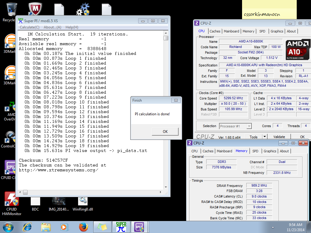
Task: Open Internet Explorer from the taskbar
Action: pyautogui.click(x=27, y=227)
